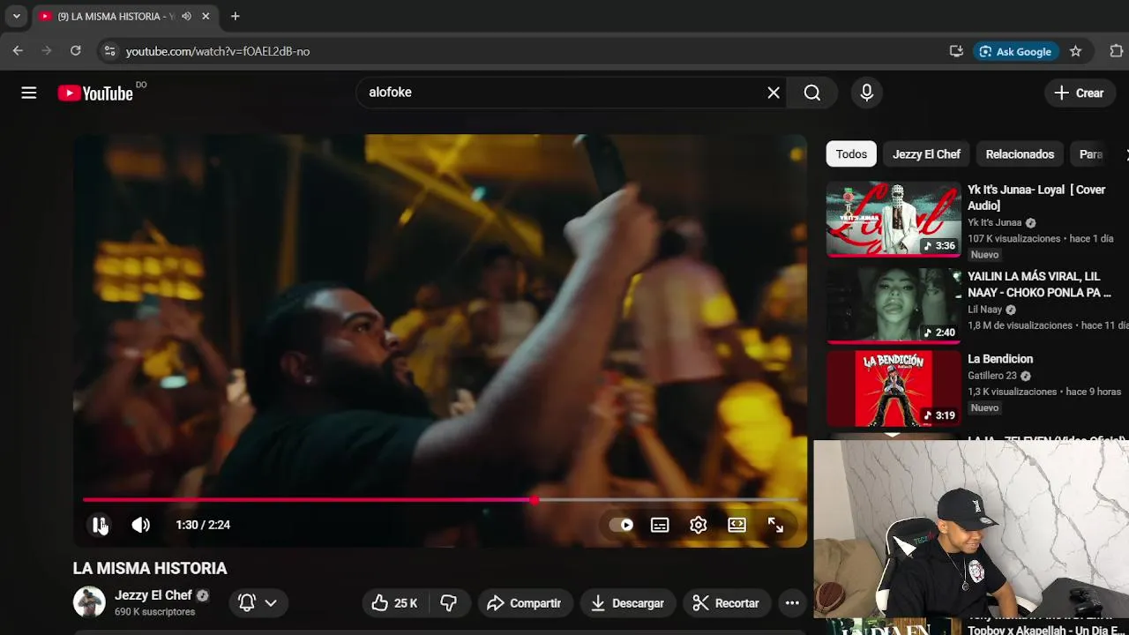Screen dimensions: 1129x635
Task: Like the video with 25 K
Action: [394, 603]
